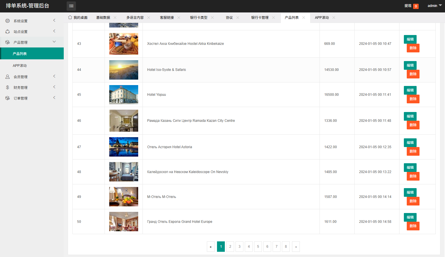Screen dimensions: 445x257
Task: Expand the 会员管理 sidebar section
Action: 54,76
